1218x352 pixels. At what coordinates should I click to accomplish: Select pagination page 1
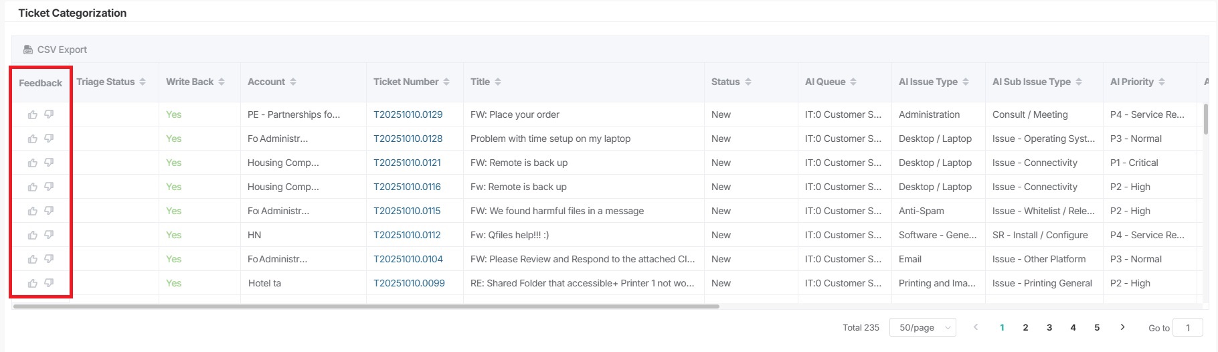(x=1002, y=327)
